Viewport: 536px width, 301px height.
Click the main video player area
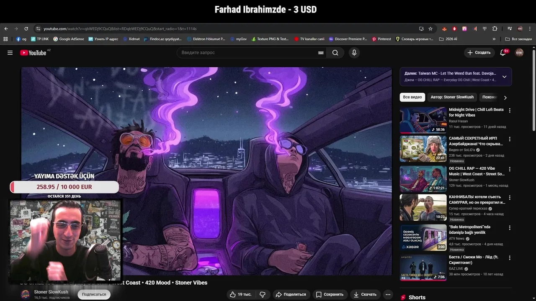[x=206, y=171]
